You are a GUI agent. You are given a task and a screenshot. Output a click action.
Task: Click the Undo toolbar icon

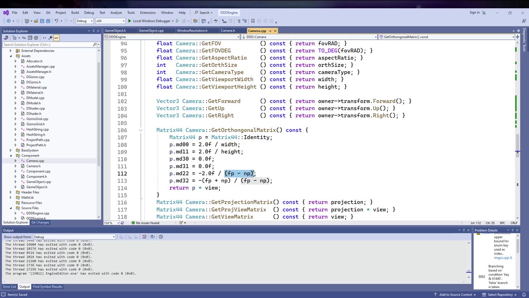coord(57,21)
